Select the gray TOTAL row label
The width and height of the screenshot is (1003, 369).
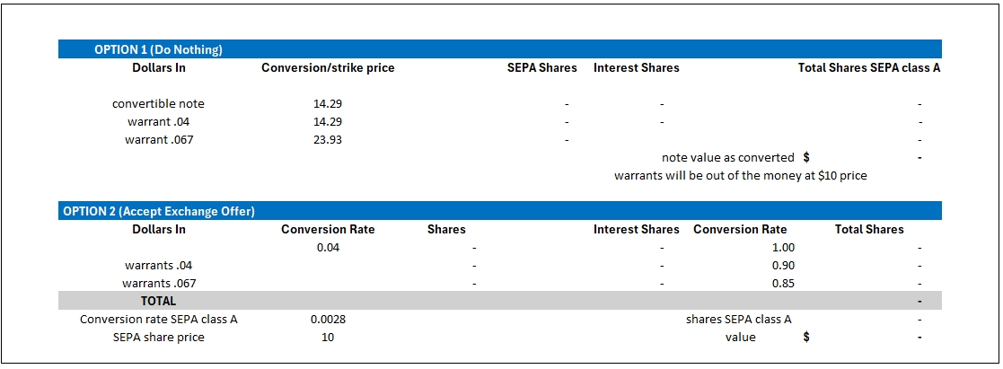158,301
